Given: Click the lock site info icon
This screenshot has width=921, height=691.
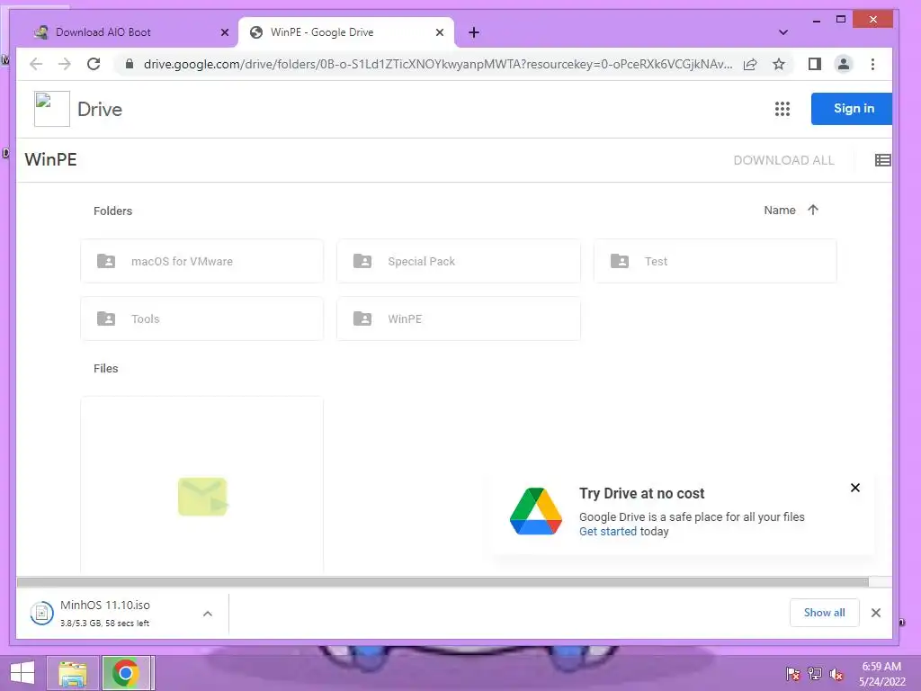Looking at the screenshot, I should click(x=130, y=64).
